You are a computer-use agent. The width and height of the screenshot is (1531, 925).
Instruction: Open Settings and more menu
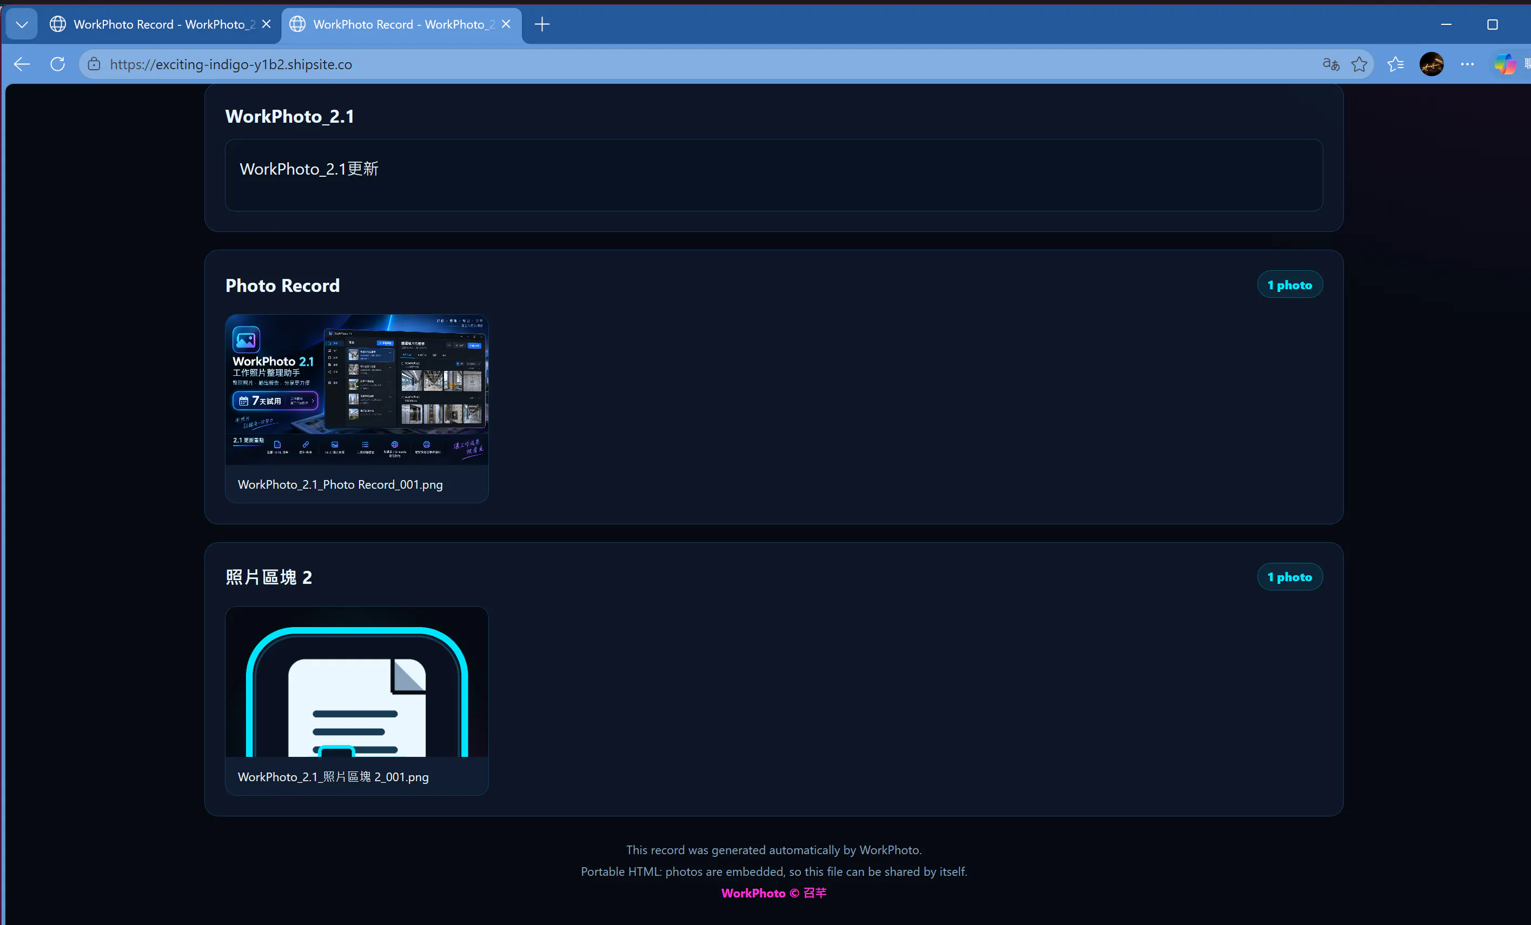pos(1467,64)
